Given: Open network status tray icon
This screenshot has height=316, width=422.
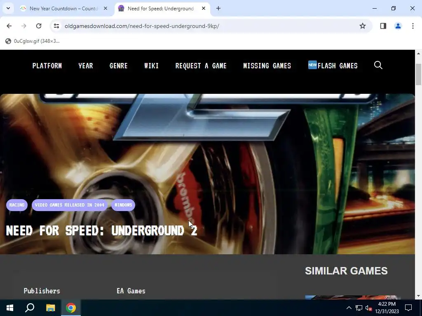Looking at the screenshot, I should pos(359,308).
